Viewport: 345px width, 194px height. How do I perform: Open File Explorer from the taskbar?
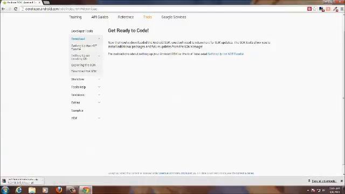pos(32,190)
